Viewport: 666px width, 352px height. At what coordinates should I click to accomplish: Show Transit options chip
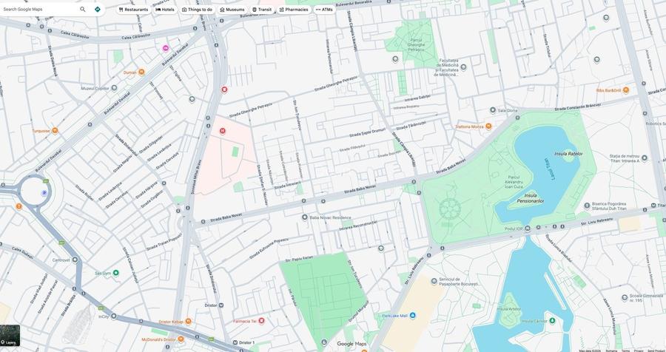(x=261, y=10)
